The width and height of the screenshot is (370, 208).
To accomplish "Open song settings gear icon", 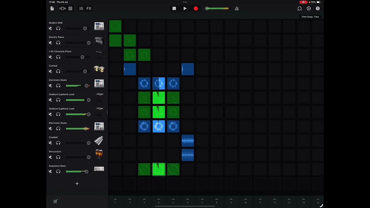I will point(309,8).
